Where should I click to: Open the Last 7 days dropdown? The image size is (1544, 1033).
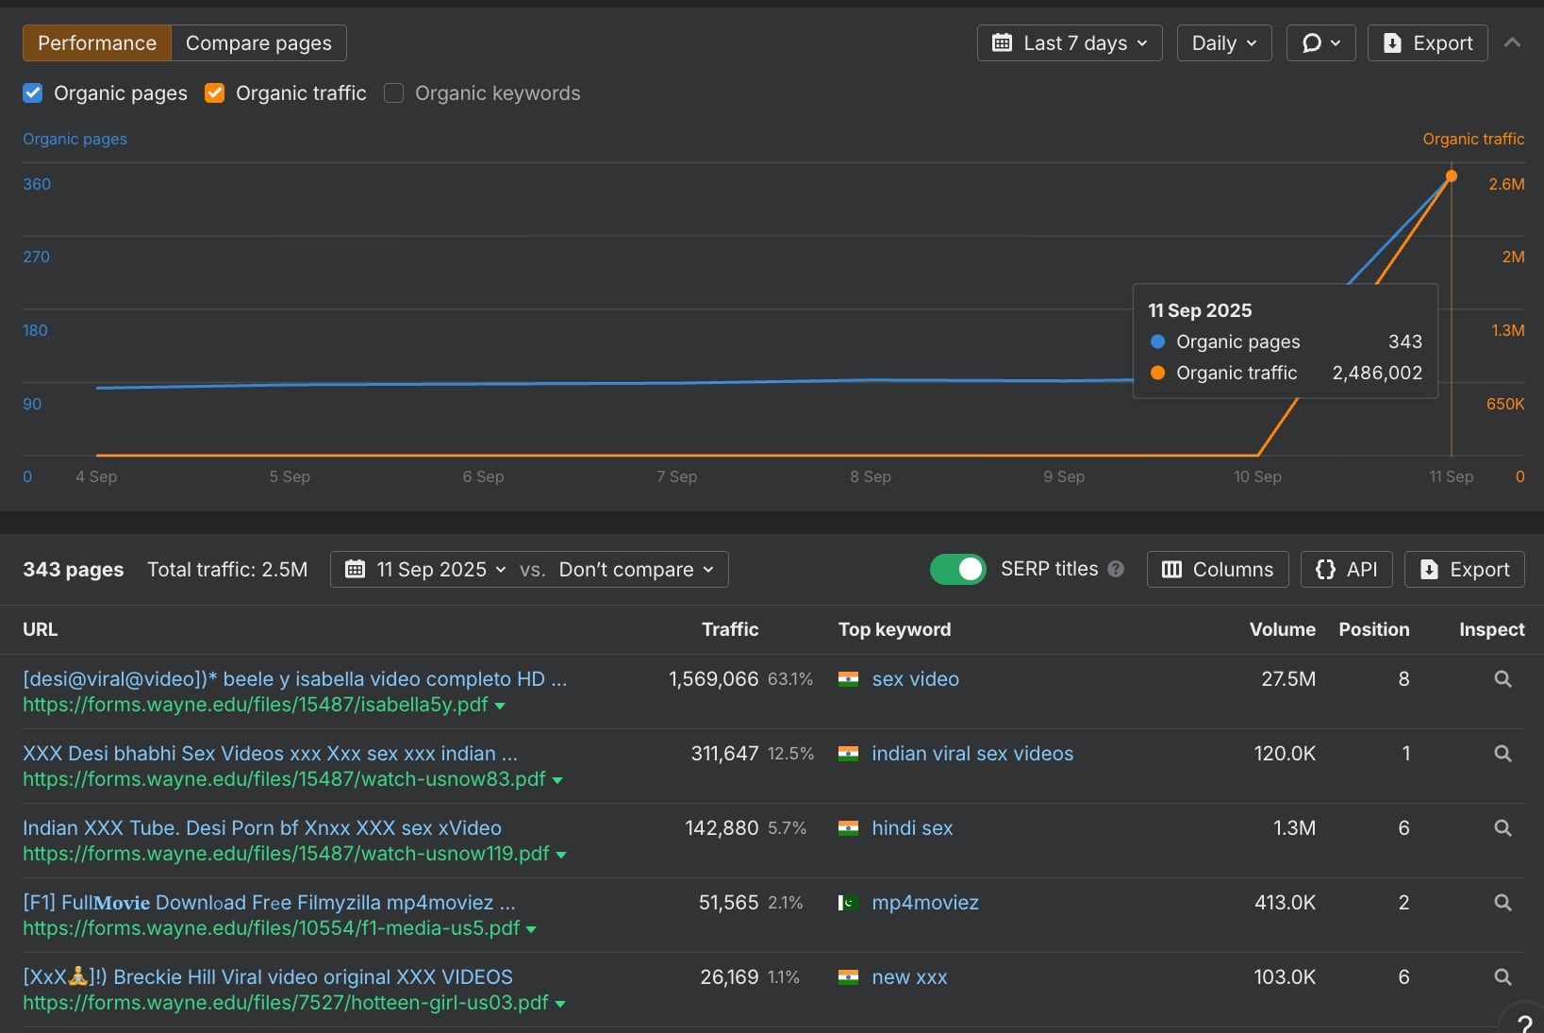tap(1069, 42)
